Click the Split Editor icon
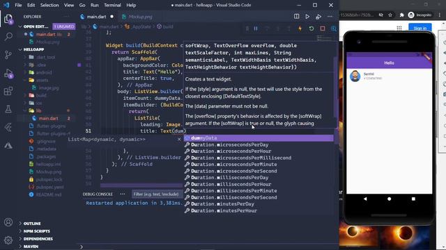The width and height of the screenshot is (446, 250). 296,17
